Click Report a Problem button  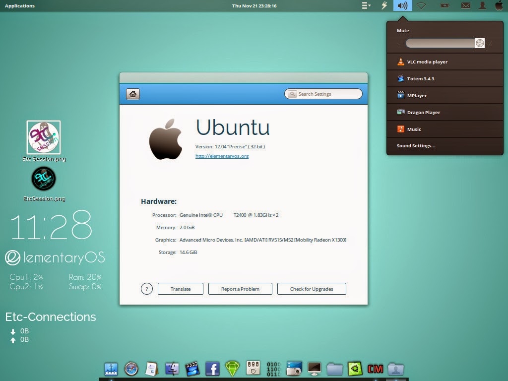[240, 289]
